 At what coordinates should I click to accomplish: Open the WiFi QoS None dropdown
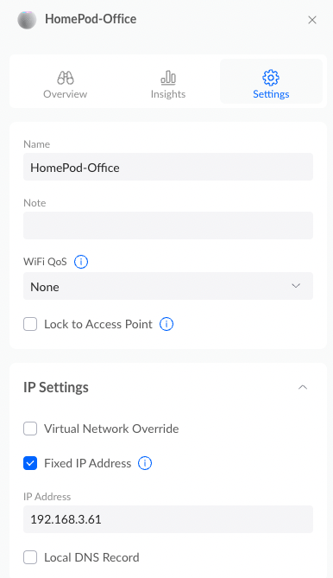168,286
